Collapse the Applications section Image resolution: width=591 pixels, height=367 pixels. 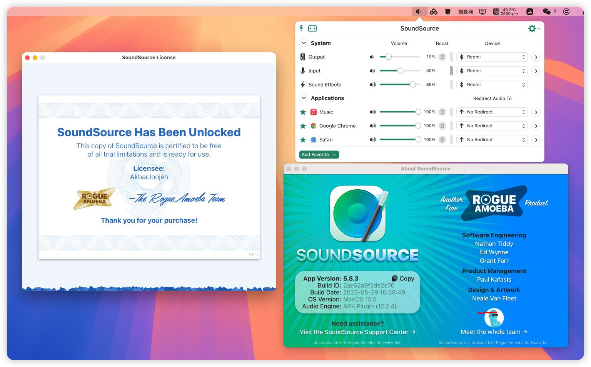click(x=304, y=98)
